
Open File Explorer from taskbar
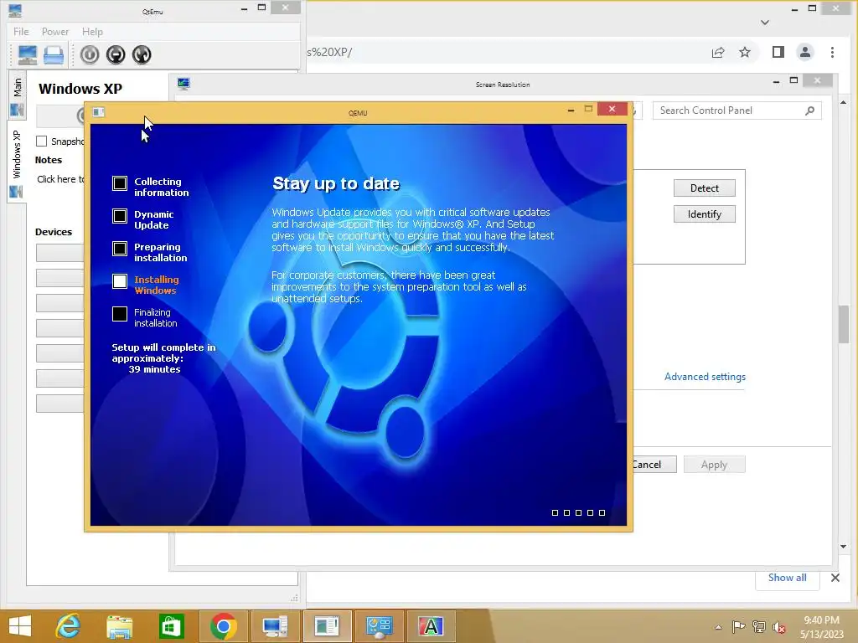coord(119,626)
